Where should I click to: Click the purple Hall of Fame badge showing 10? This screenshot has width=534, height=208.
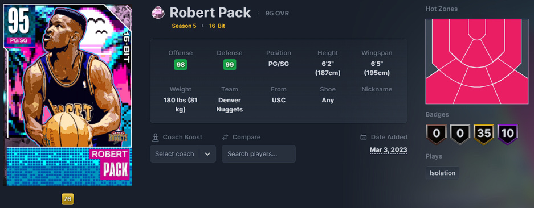(x=507, y=133)
